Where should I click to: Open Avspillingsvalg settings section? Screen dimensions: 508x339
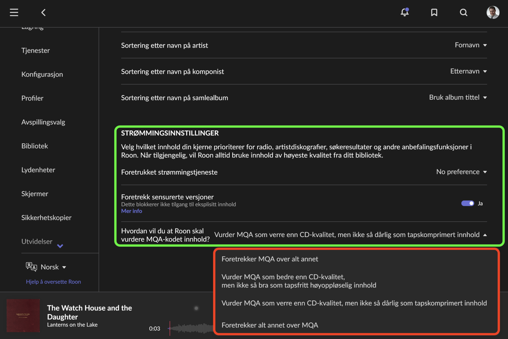point(43,122)
